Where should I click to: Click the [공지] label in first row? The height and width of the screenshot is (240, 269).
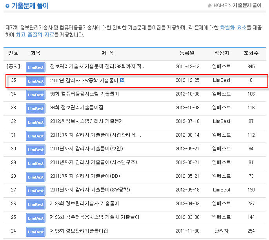point(13,66)
